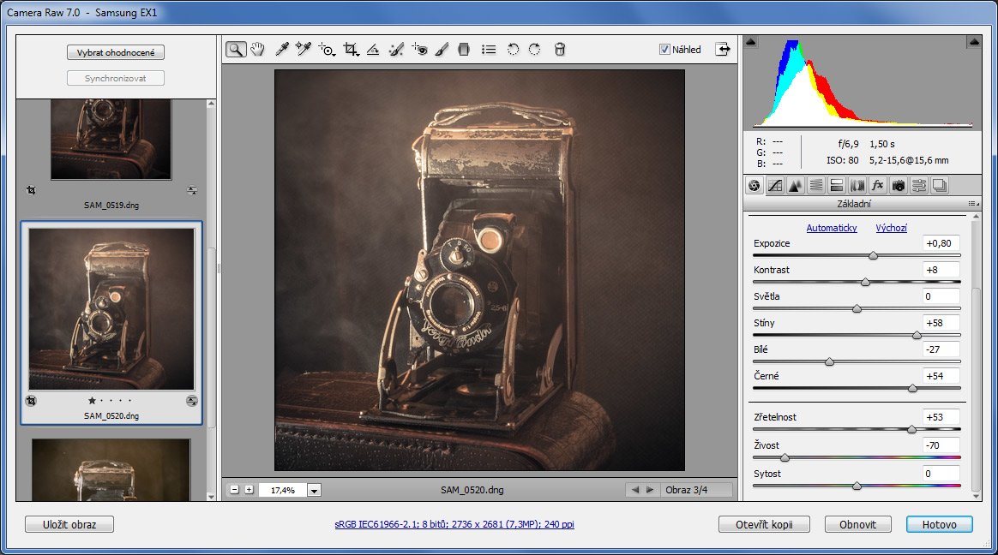Click the Bílé value field -27

[x=941, y=349]
